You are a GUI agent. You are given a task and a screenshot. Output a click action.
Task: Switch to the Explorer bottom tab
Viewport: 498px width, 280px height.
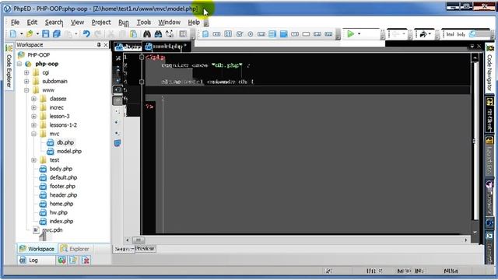point(75,249)
